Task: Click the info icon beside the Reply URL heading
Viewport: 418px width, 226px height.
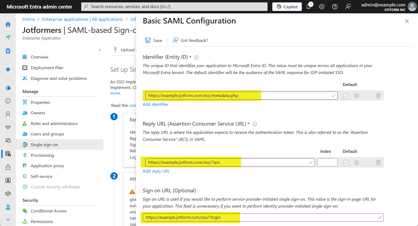Action: [x=255, y=124]
